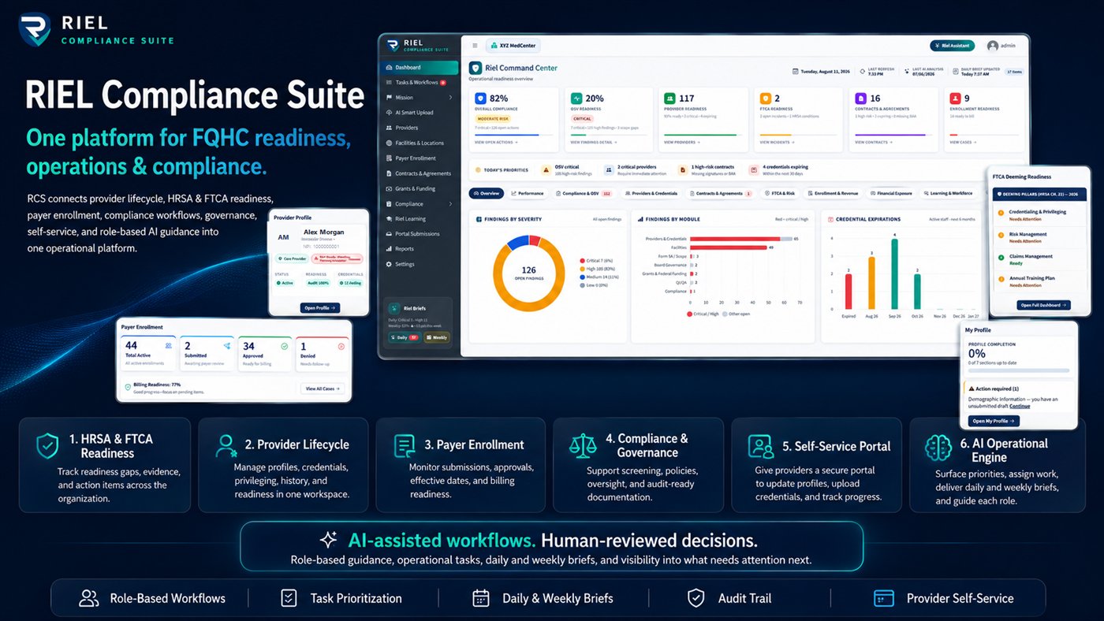Switch to the FTCA & Risk tab
1104x621 pixels.
point(779,193)
